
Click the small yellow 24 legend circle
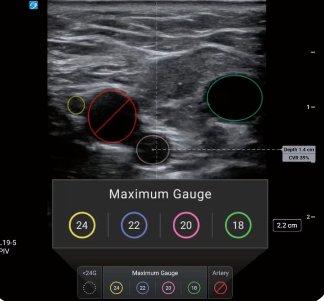(116, 288)
